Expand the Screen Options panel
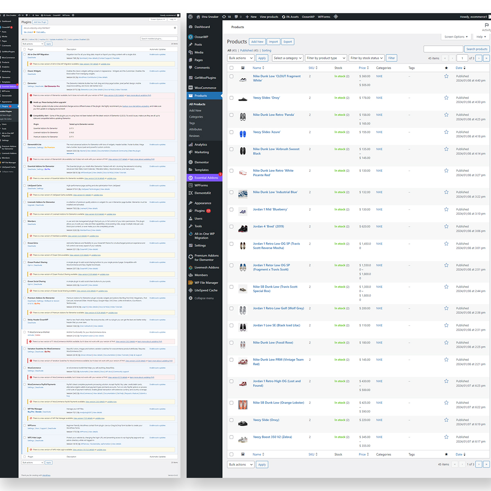This screenshot has height=491, width=491. pos(455,36)
